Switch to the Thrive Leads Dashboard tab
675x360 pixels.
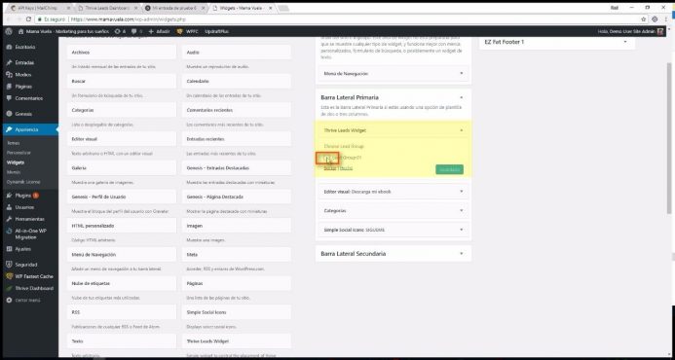tap(107, 8)
